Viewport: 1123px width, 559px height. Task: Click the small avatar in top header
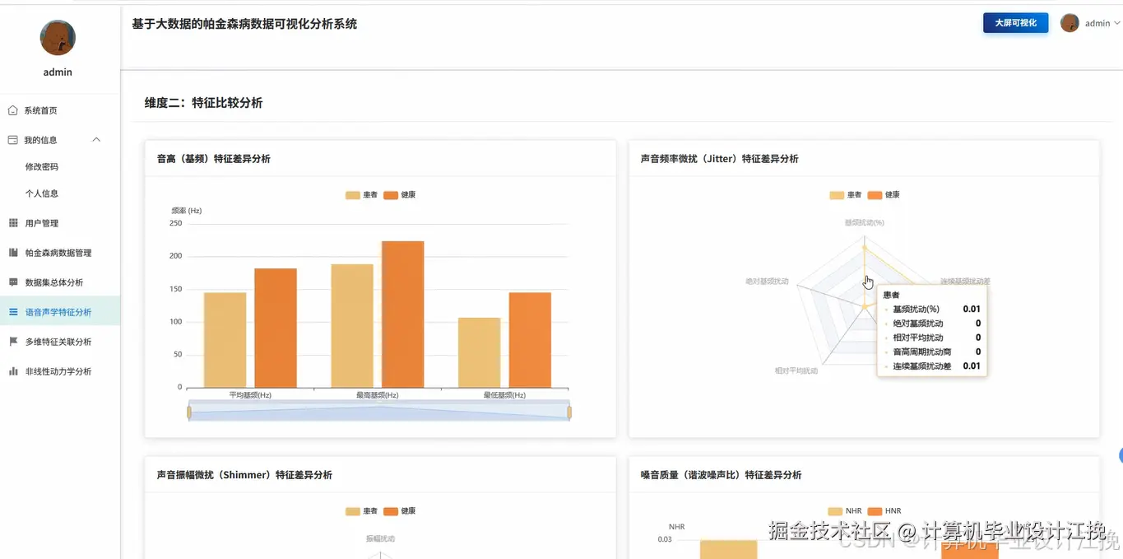pyautogui.click(x=1070, y=23)
